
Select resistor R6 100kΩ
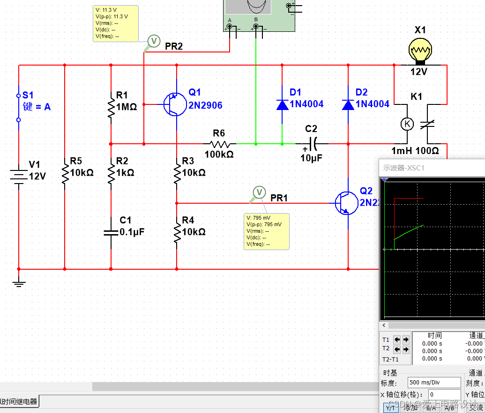point(220,144)
